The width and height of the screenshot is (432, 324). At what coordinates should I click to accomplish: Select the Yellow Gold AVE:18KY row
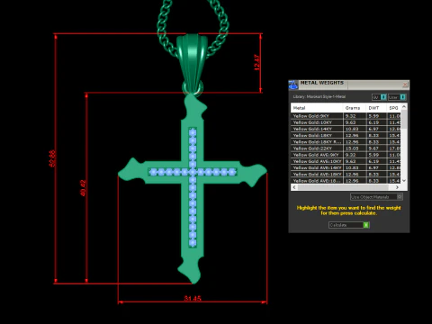pyautogui.click(x=346, y=175)
